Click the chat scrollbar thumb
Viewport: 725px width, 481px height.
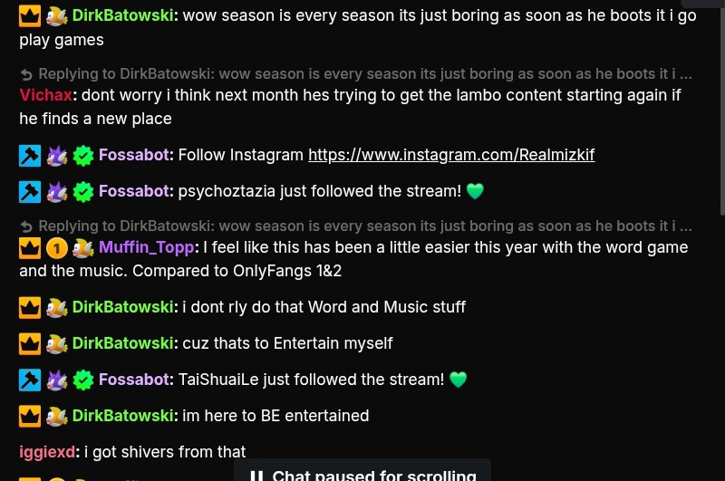[722, 107]
